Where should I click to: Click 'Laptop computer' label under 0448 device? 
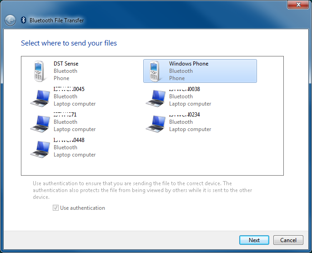75,155
